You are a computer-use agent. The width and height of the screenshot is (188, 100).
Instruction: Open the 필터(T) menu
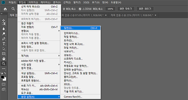pos(77,2)
